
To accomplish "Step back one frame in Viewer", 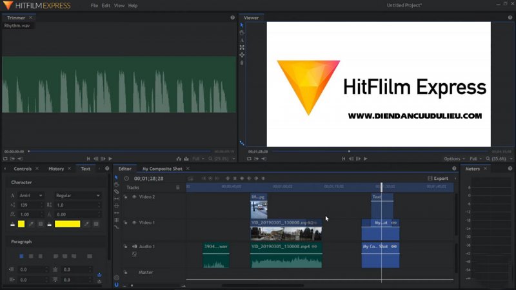I will (x=351, y=159).
